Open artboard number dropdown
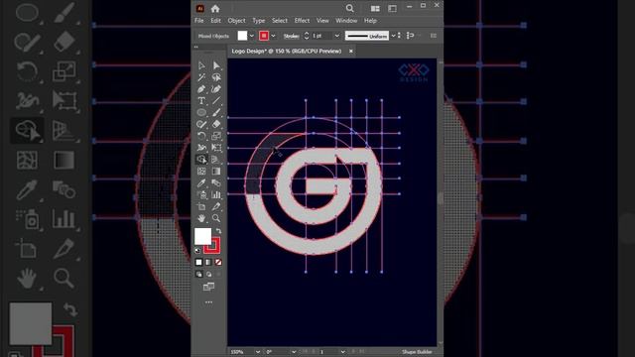 (x=342, y=352)
